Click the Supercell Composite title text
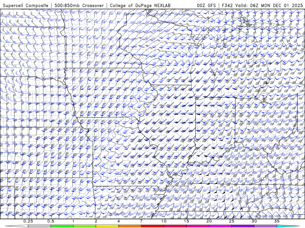This screenshot has width=305, height=228. tap(26, 5)
